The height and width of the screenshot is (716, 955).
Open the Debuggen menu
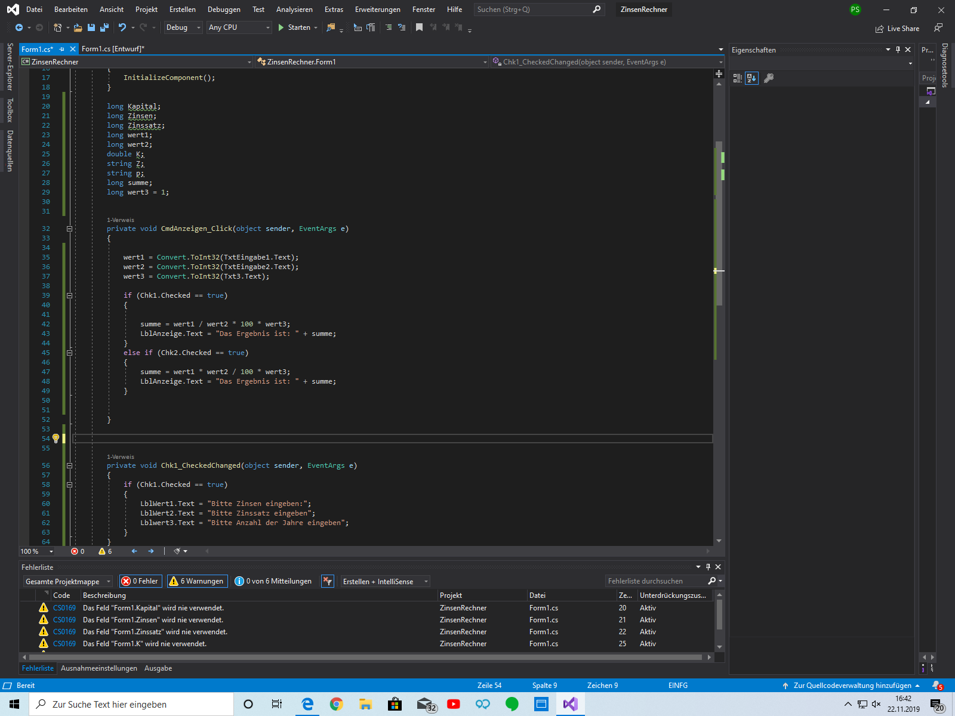[x=224, y=9]
